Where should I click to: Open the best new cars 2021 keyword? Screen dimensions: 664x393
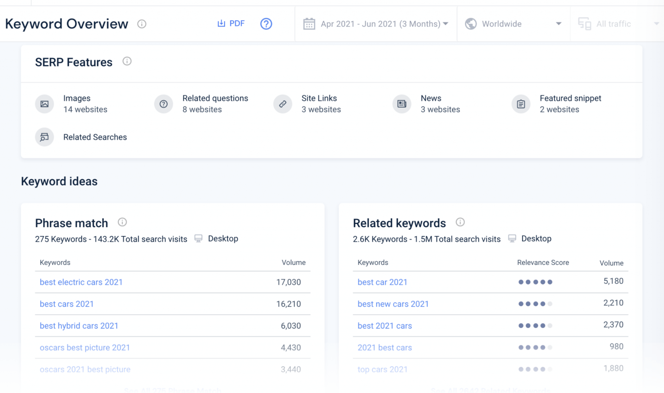[x=393, y=304]
